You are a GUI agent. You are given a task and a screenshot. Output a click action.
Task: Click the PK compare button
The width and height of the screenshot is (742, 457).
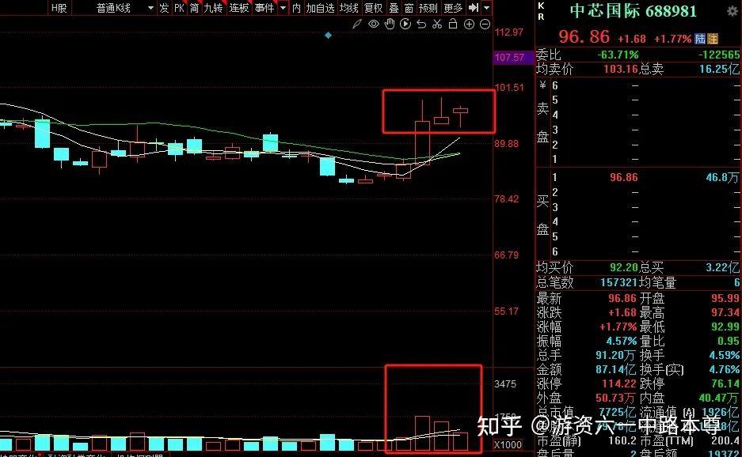[x=179, y=8]
